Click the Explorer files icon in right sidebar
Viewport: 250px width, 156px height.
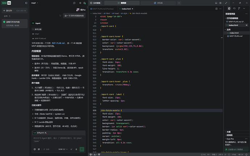pos(229,8)
